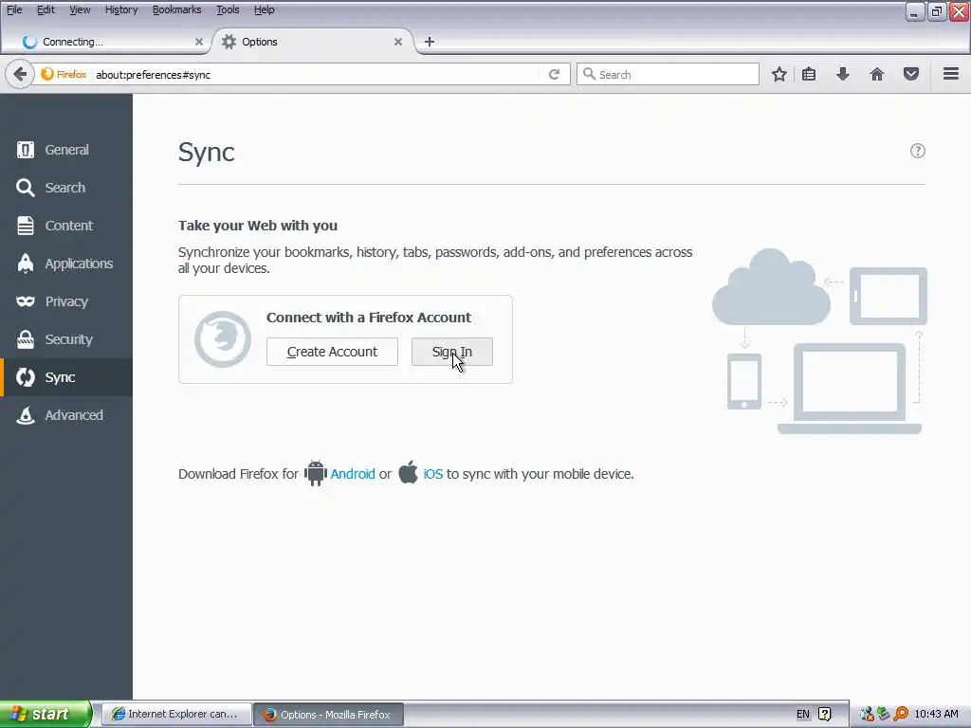Open the Security preferences pane
Screen dimensions: 971x728
(66, 339)
